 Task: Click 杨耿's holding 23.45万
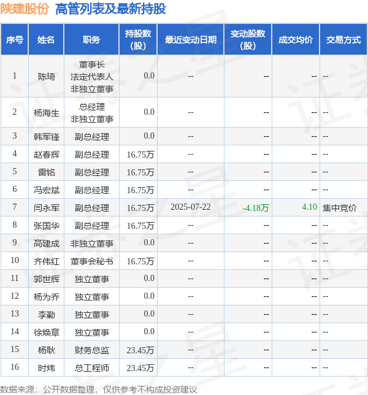[140, 350]
